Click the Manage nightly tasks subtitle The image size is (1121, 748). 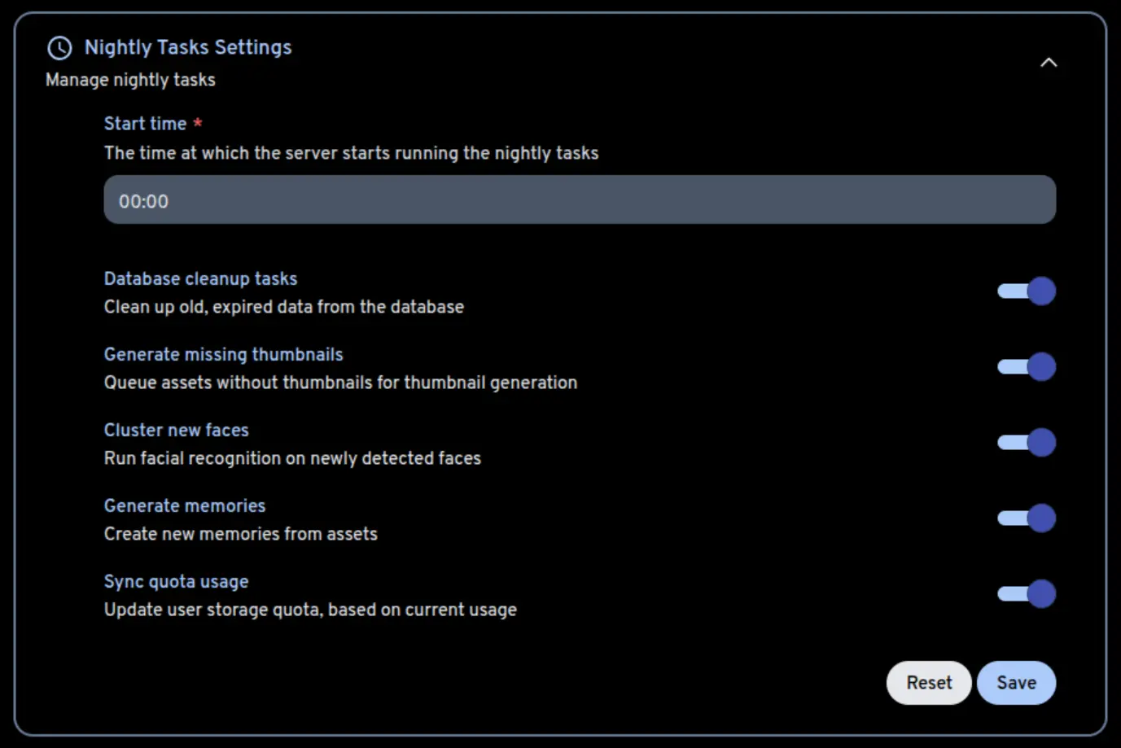[130, 80]
